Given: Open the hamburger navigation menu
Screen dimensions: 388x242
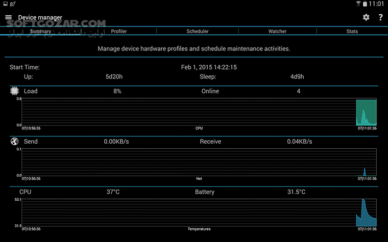Looking at the screenshot, I should tap(8, 17).
